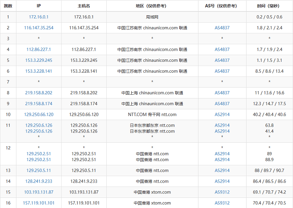Follow IP link 153.3.229.245
This screenshot has width=293, height=208.
(x=39, y=61)
